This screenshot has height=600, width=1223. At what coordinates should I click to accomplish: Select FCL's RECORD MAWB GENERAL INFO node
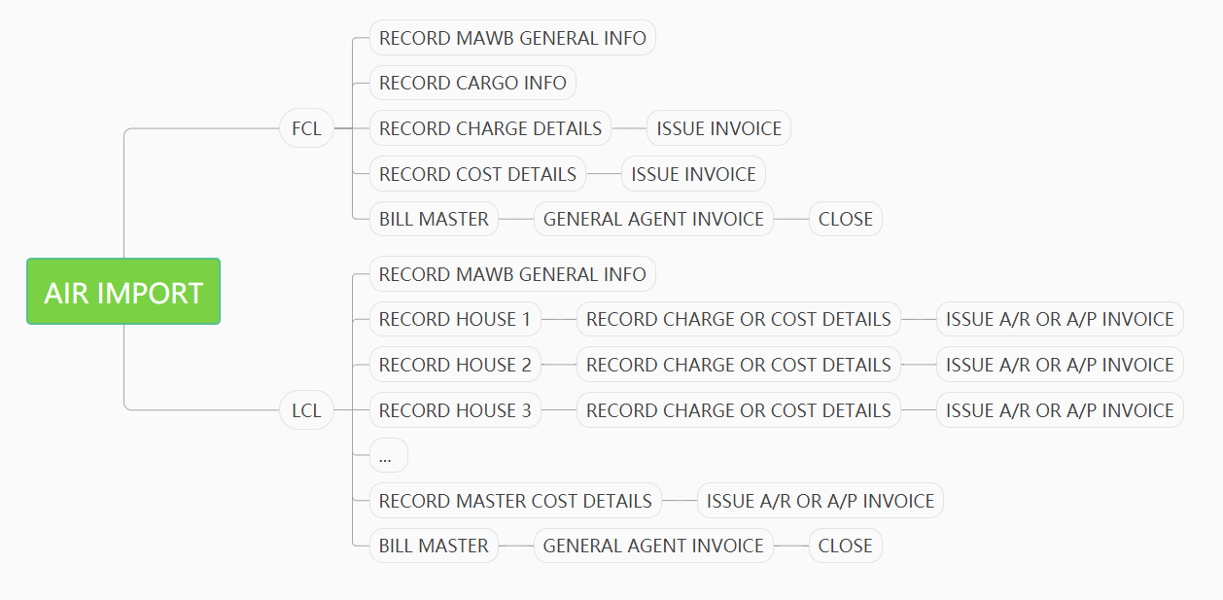point(512,38)
